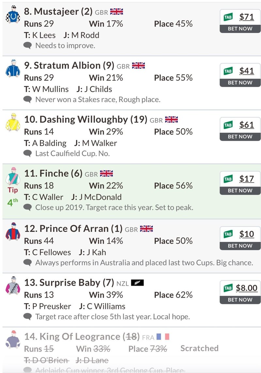The image size is (261, 373).
Task: Click the British flag next to Dashing Willoughby
Action: point(171,120)
